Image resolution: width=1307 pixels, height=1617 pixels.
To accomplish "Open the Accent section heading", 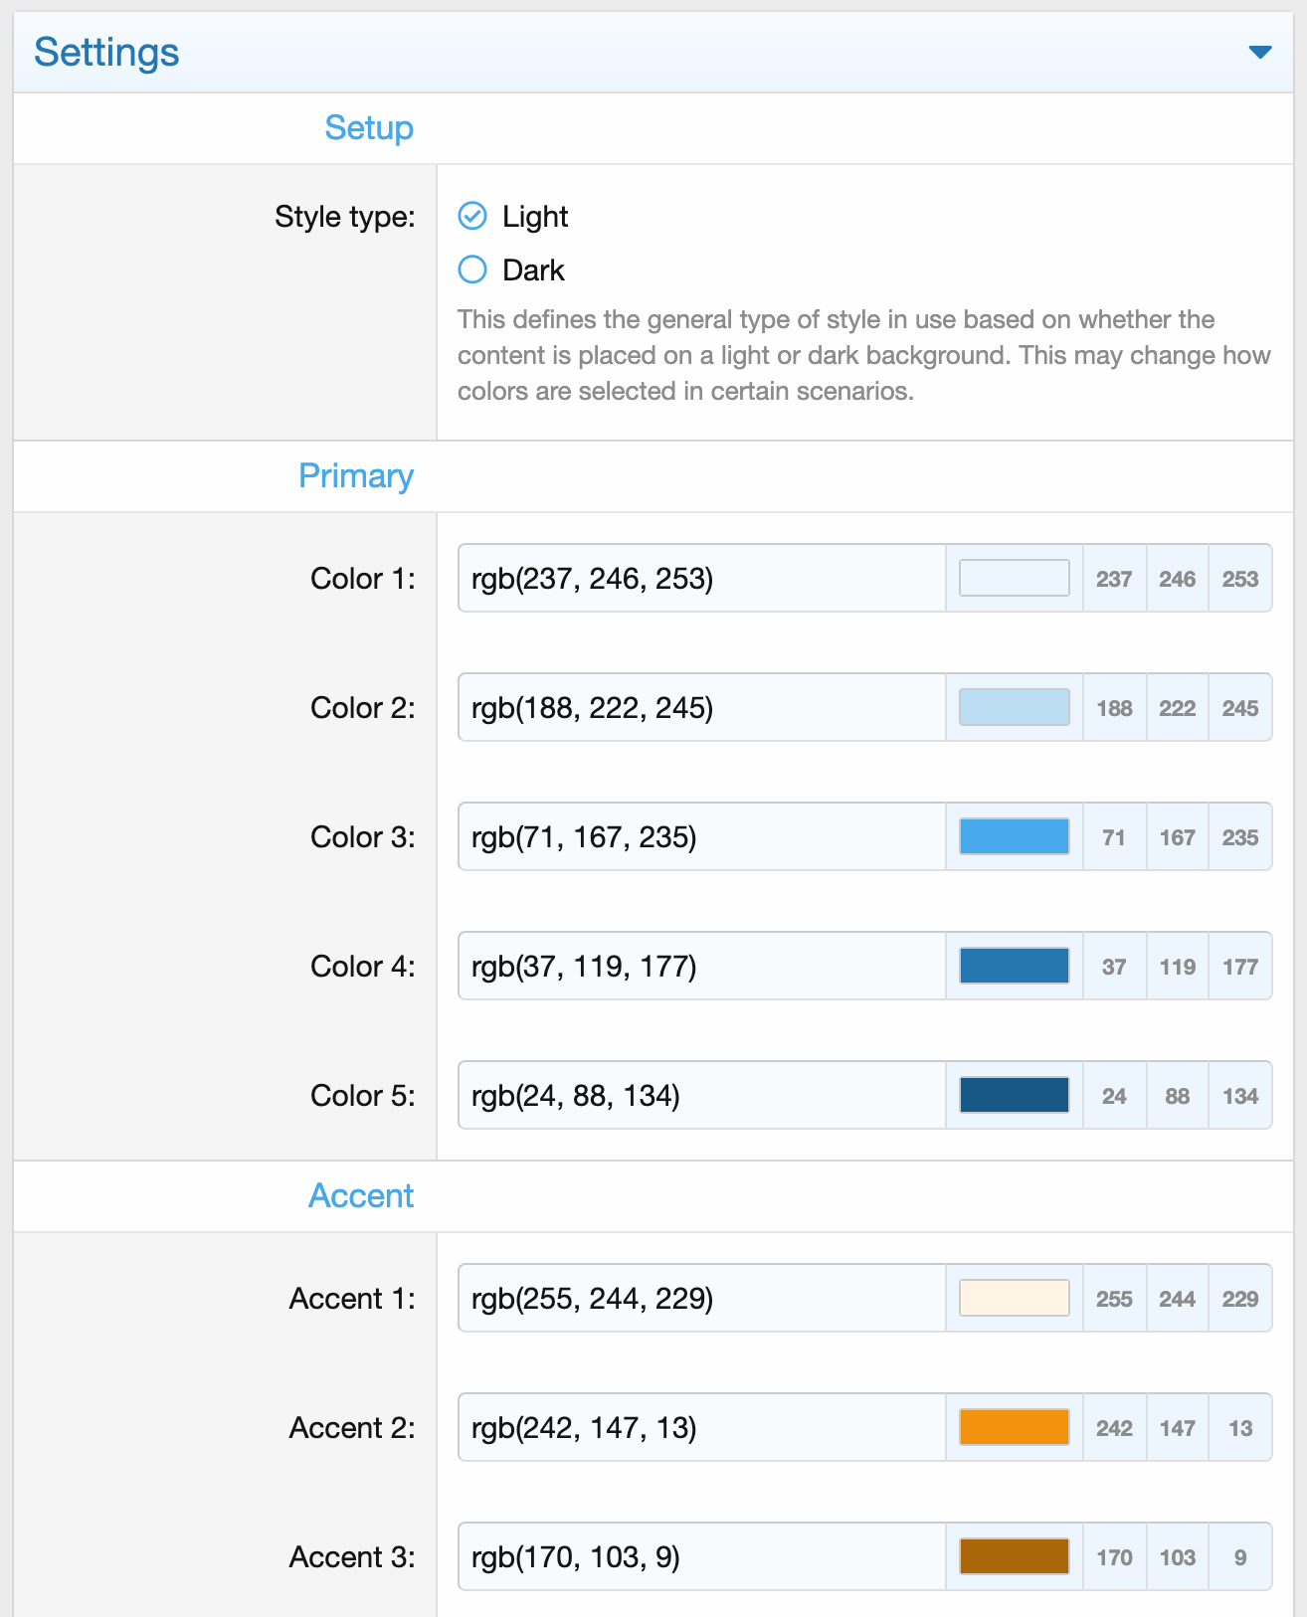I will pyautogui.click(x=360, y=1196).
